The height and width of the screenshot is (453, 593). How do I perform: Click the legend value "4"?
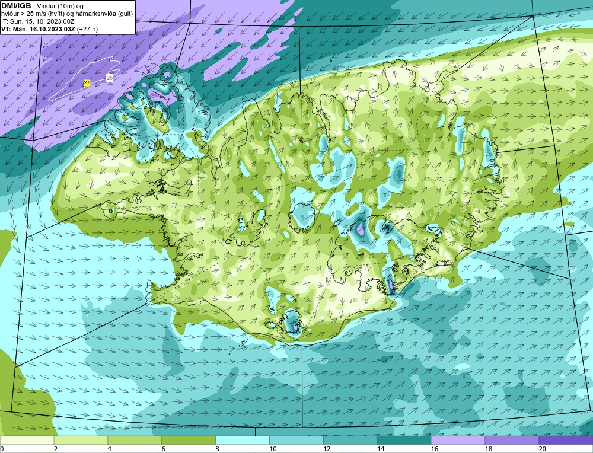(110, 449)
